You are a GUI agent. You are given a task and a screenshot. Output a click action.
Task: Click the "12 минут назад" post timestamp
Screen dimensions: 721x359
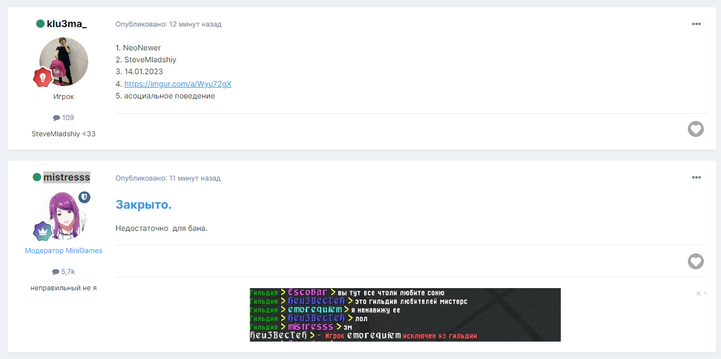(195, 24)
